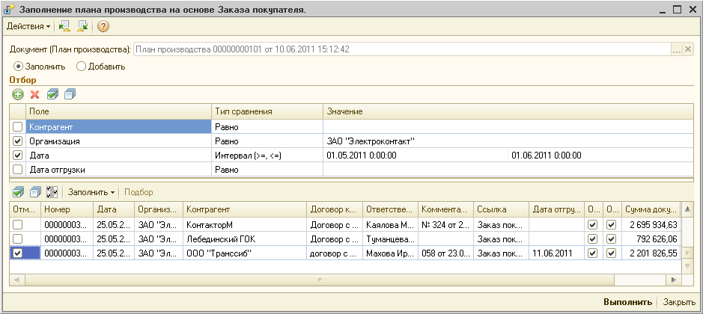Viewport: 703px width, 314px height.
Task: Click invert marks icon beside Заполнить
Action: pos(52,192)
